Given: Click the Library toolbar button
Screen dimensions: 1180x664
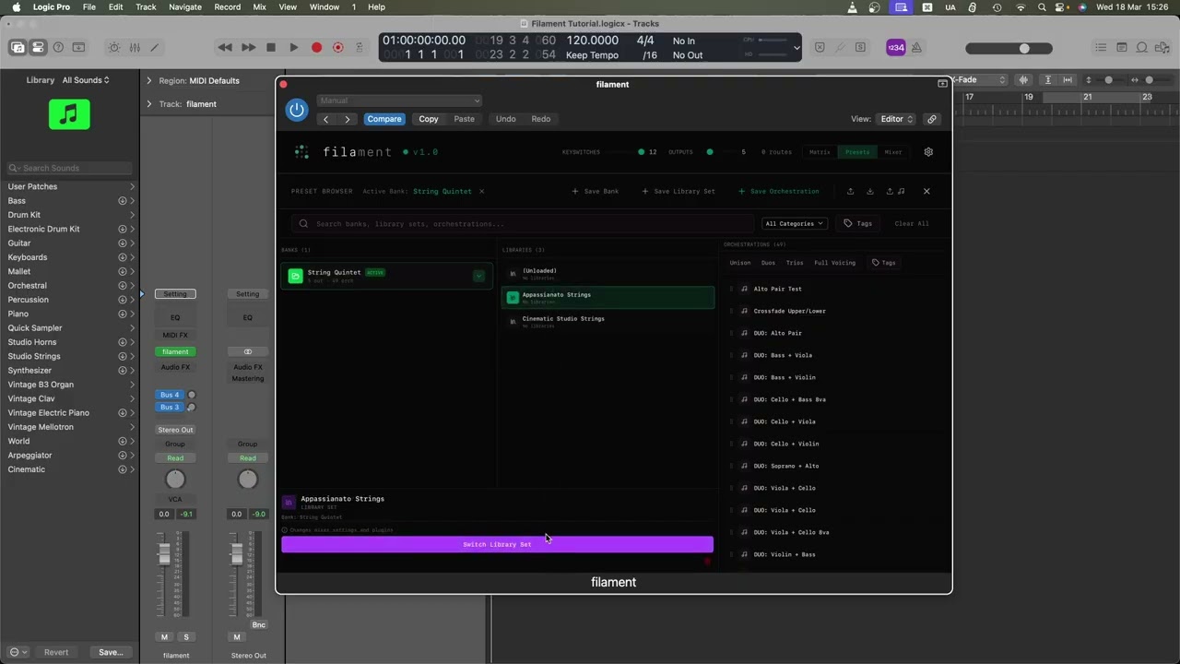Looking at the screenshot, I should tap(18, 48).
